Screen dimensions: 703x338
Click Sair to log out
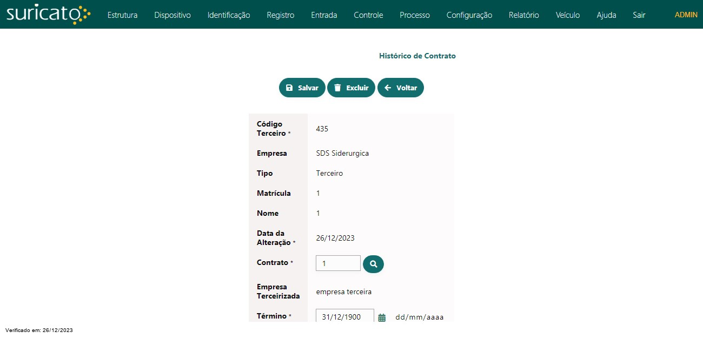tap(639, 15)
